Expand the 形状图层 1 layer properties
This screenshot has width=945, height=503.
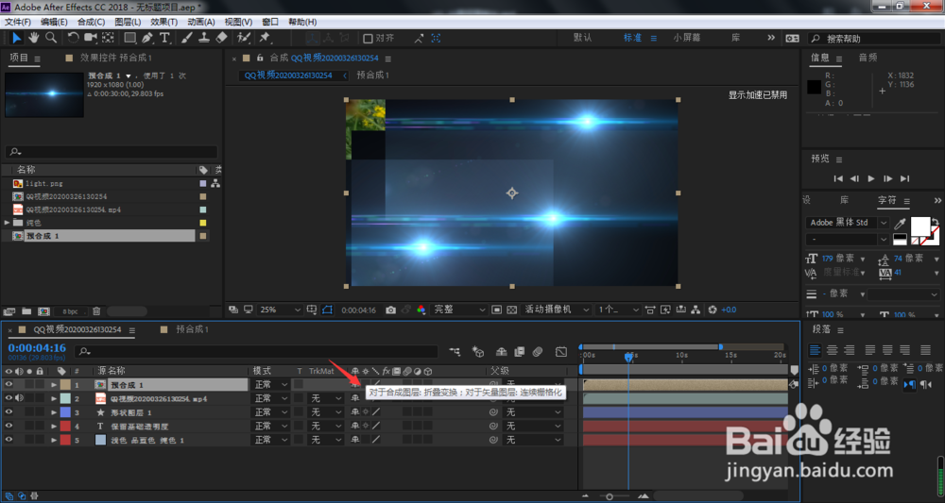click(x=54, y=412)
